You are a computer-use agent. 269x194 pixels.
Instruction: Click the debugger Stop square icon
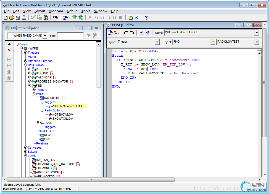pos(121,17)
